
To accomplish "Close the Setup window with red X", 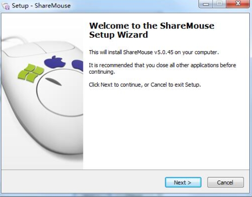I will coord(238,4).
